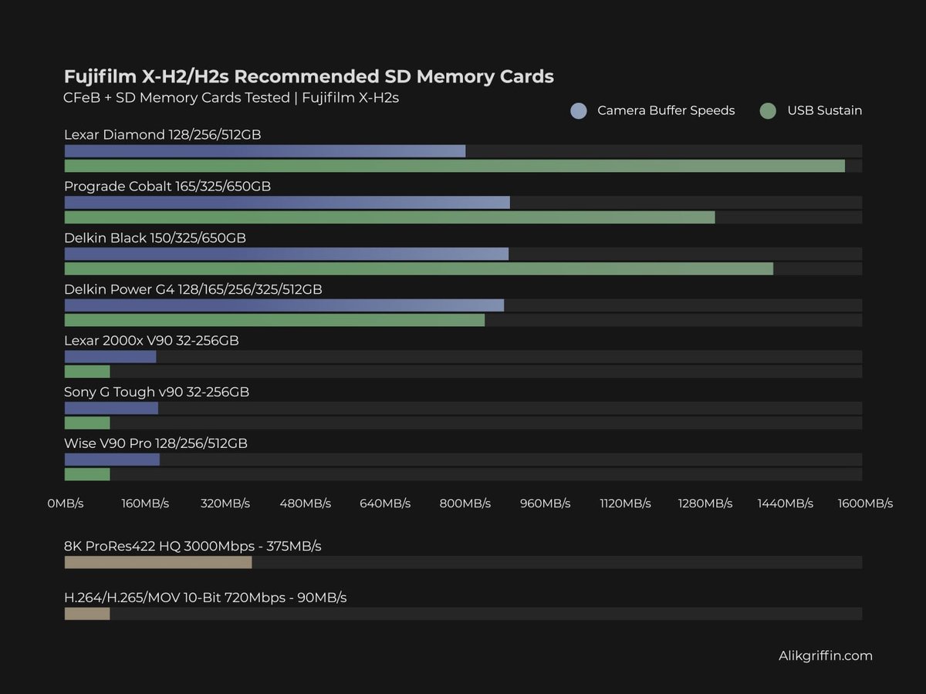This screenshot has height=694, width=926.
Task: Click the 800MB/s axis label
Action: [465, 503]
